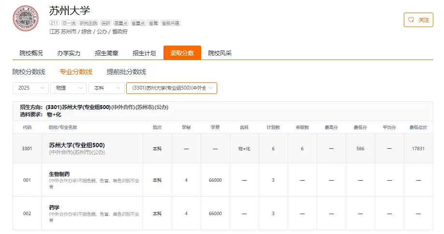Click the 江苏 苏州市 location line
The height and width of the screenshot is (234, 444).
pyautogui.click(x=89, y=31)
